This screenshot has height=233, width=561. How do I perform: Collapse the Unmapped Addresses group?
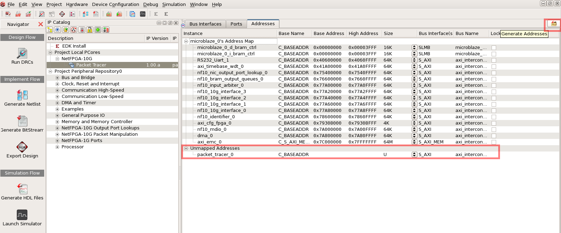pyautogui.click(x=186, y=148)
